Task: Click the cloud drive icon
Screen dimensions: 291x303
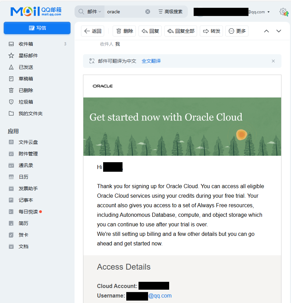Action: pos(11,142)
